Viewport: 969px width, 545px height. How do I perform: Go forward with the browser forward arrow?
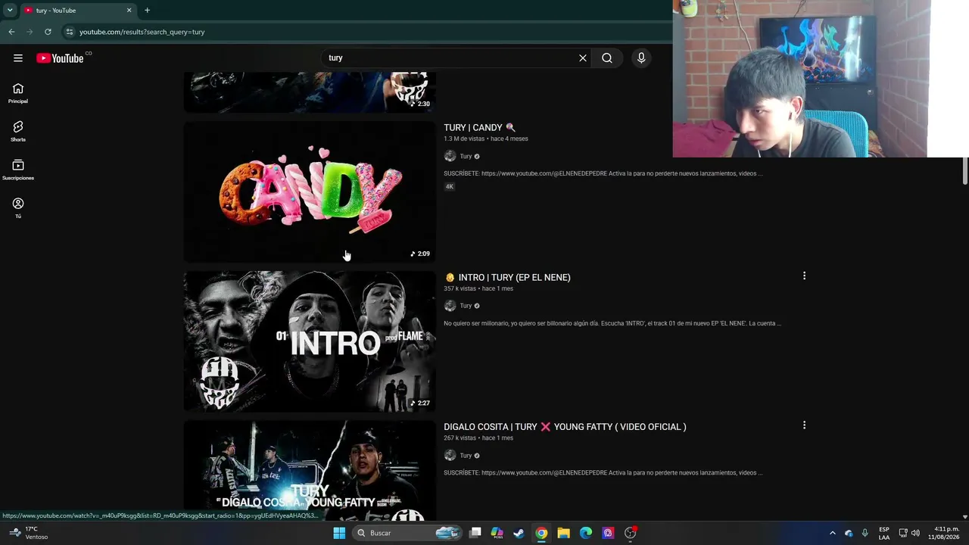pos(30,32)
